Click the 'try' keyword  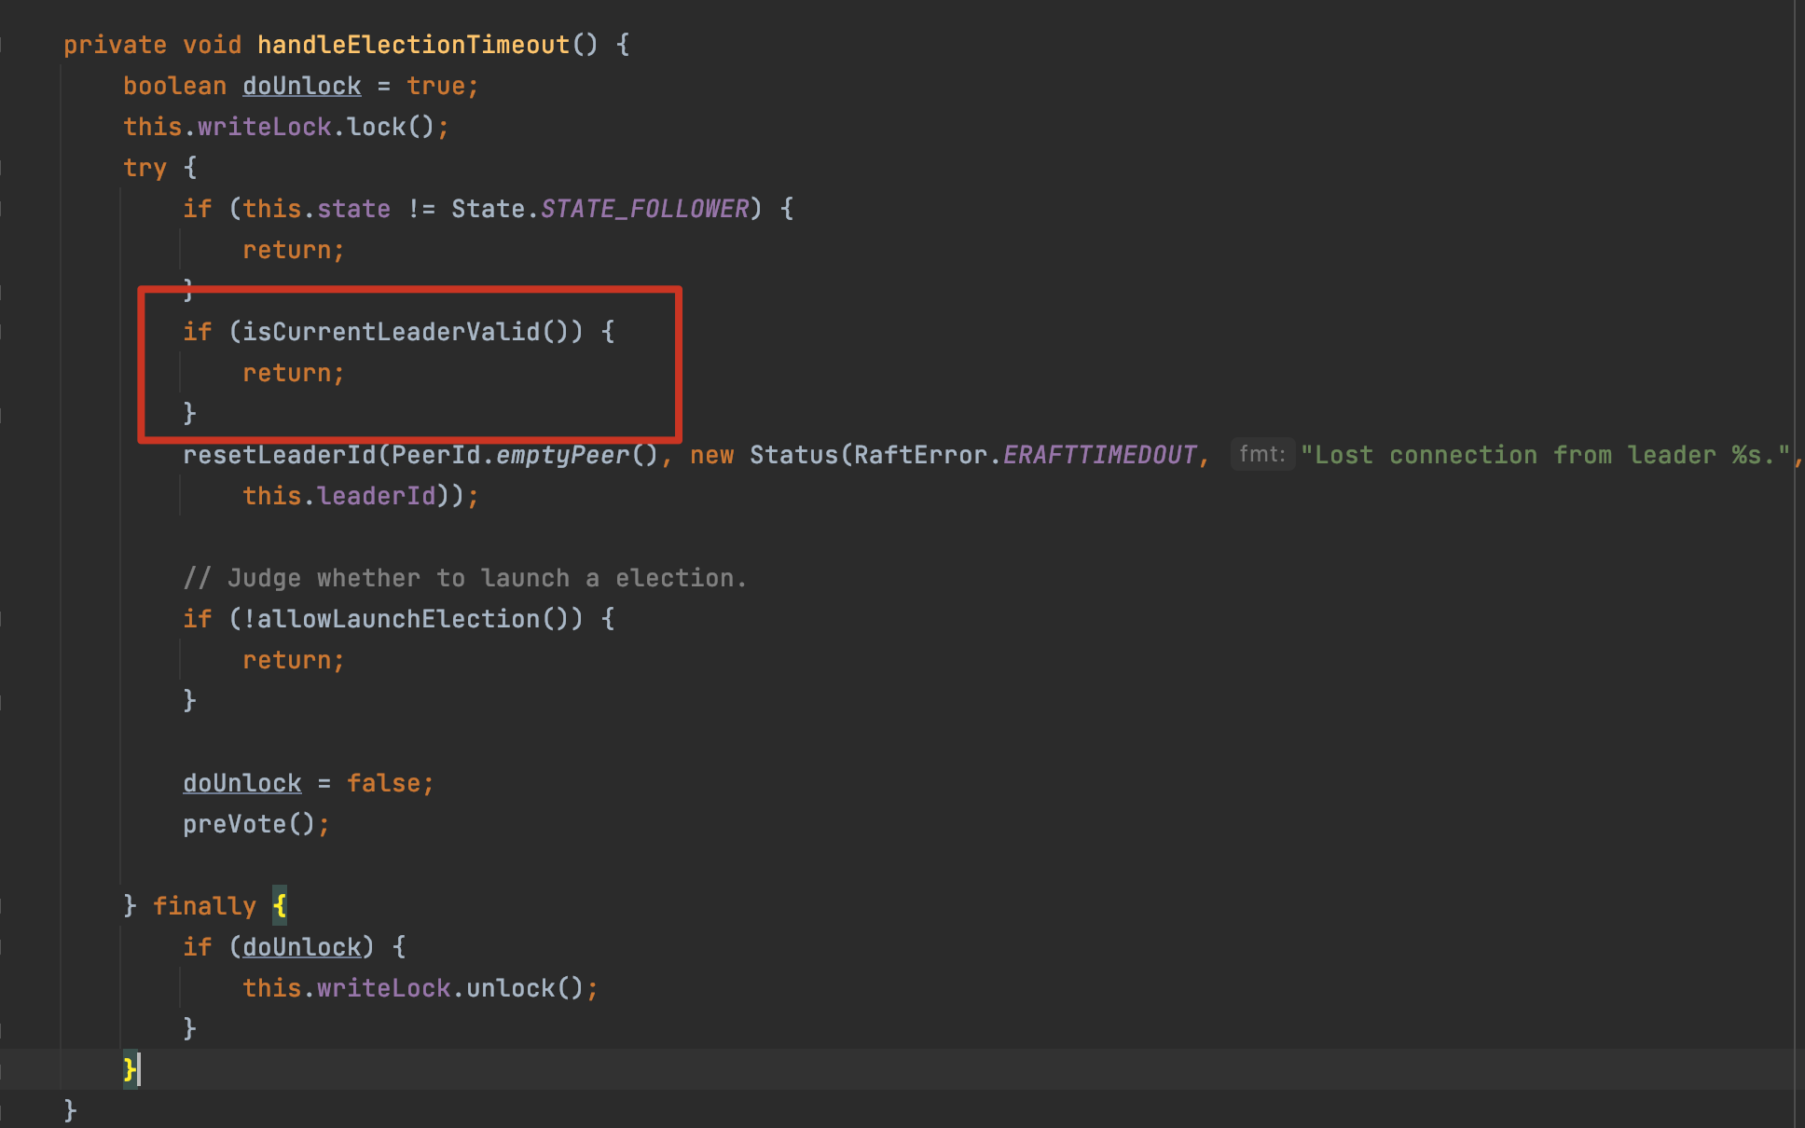click(145, 168)
